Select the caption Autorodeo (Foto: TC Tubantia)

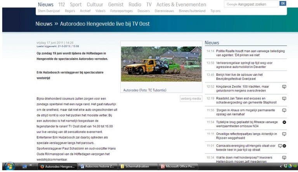pyautogui.click(x=145, y=90)
